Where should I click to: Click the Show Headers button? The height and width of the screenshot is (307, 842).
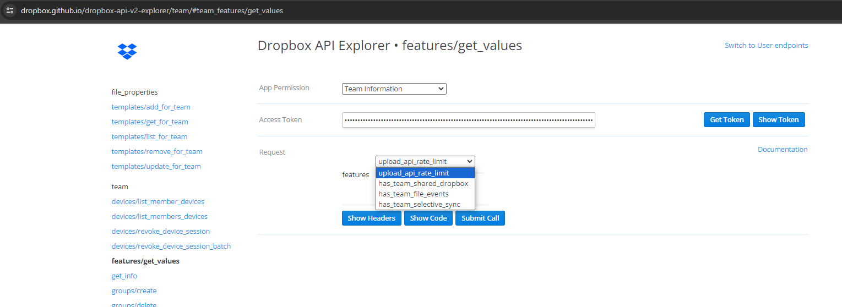coord(371,218)
